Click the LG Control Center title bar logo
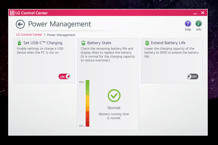 point(12,13)
